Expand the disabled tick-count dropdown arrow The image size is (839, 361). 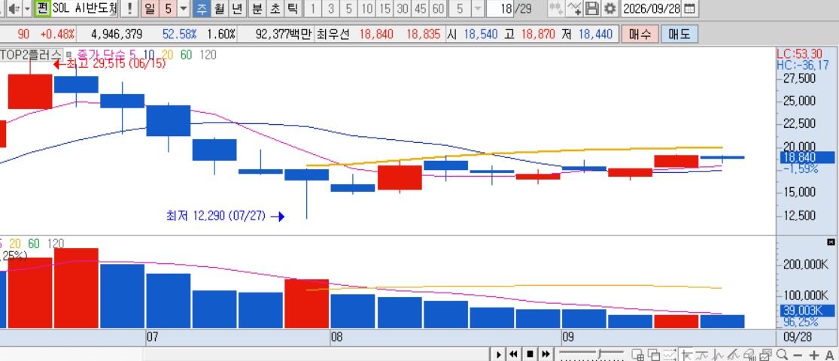click(478, 8)
